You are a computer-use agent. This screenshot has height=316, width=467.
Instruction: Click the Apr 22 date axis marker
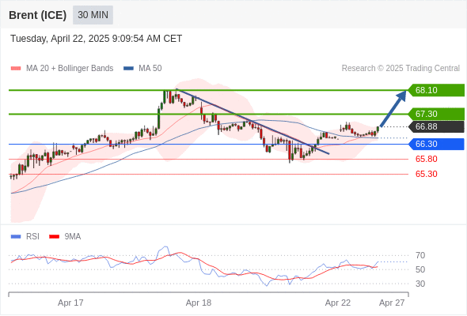pos(338,303)
